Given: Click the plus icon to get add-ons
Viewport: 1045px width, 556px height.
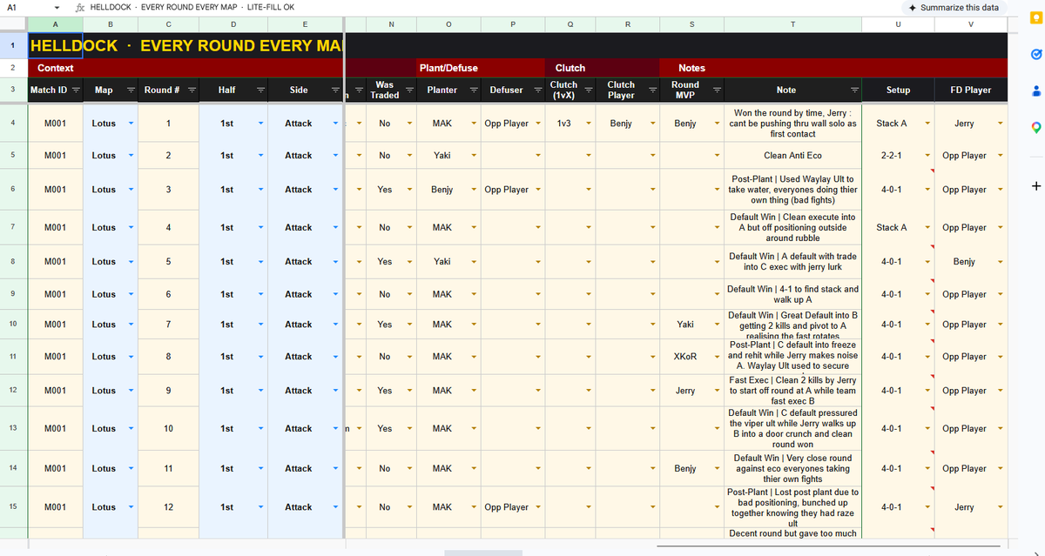Looking at the screenshot, I should 1035,185.
